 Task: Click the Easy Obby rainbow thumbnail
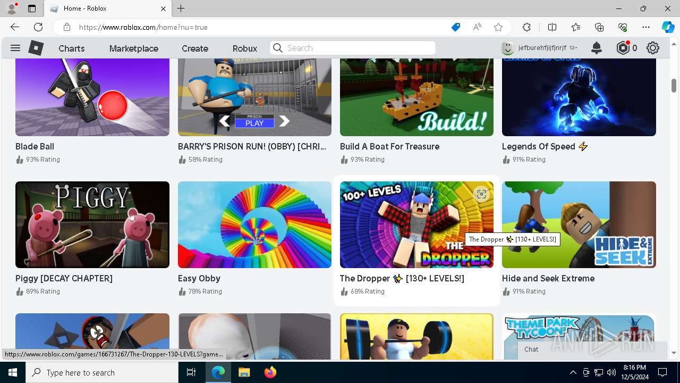254,224
